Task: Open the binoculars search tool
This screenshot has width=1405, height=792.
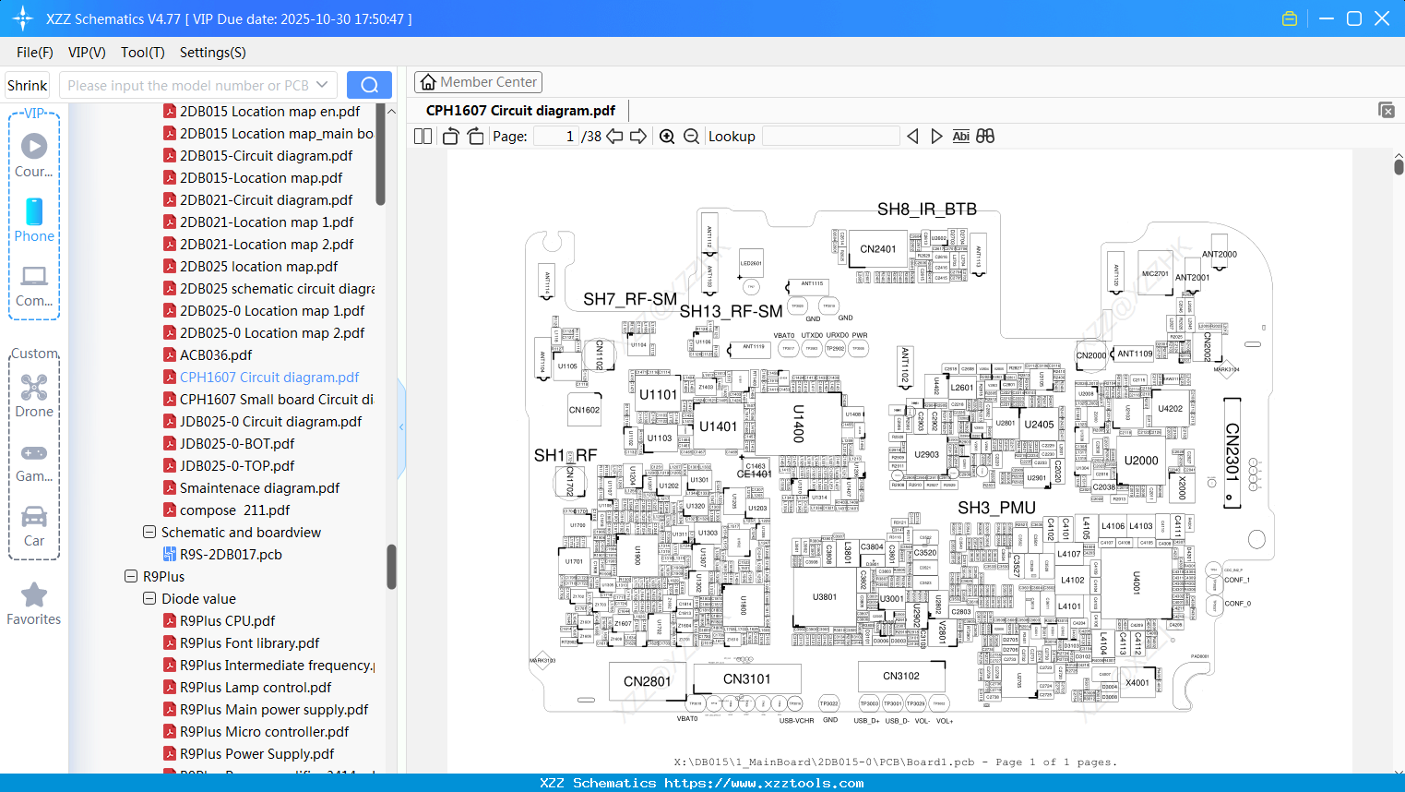Action: coord(984,136)
